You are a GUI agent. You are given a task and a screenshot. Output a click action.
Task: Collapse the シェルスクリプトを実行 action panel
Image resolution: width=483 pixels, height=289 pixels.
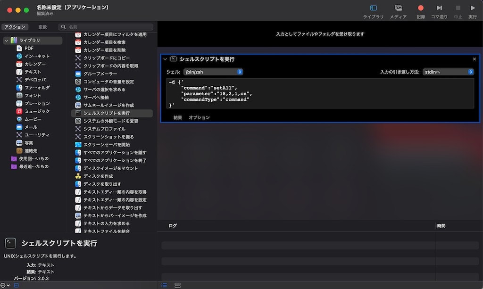[x=165, y=59]
